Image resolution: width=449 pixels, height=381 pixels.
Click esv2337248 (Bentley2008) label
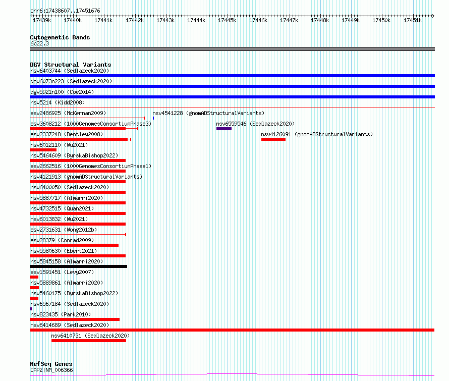click(x=67, y=134)
